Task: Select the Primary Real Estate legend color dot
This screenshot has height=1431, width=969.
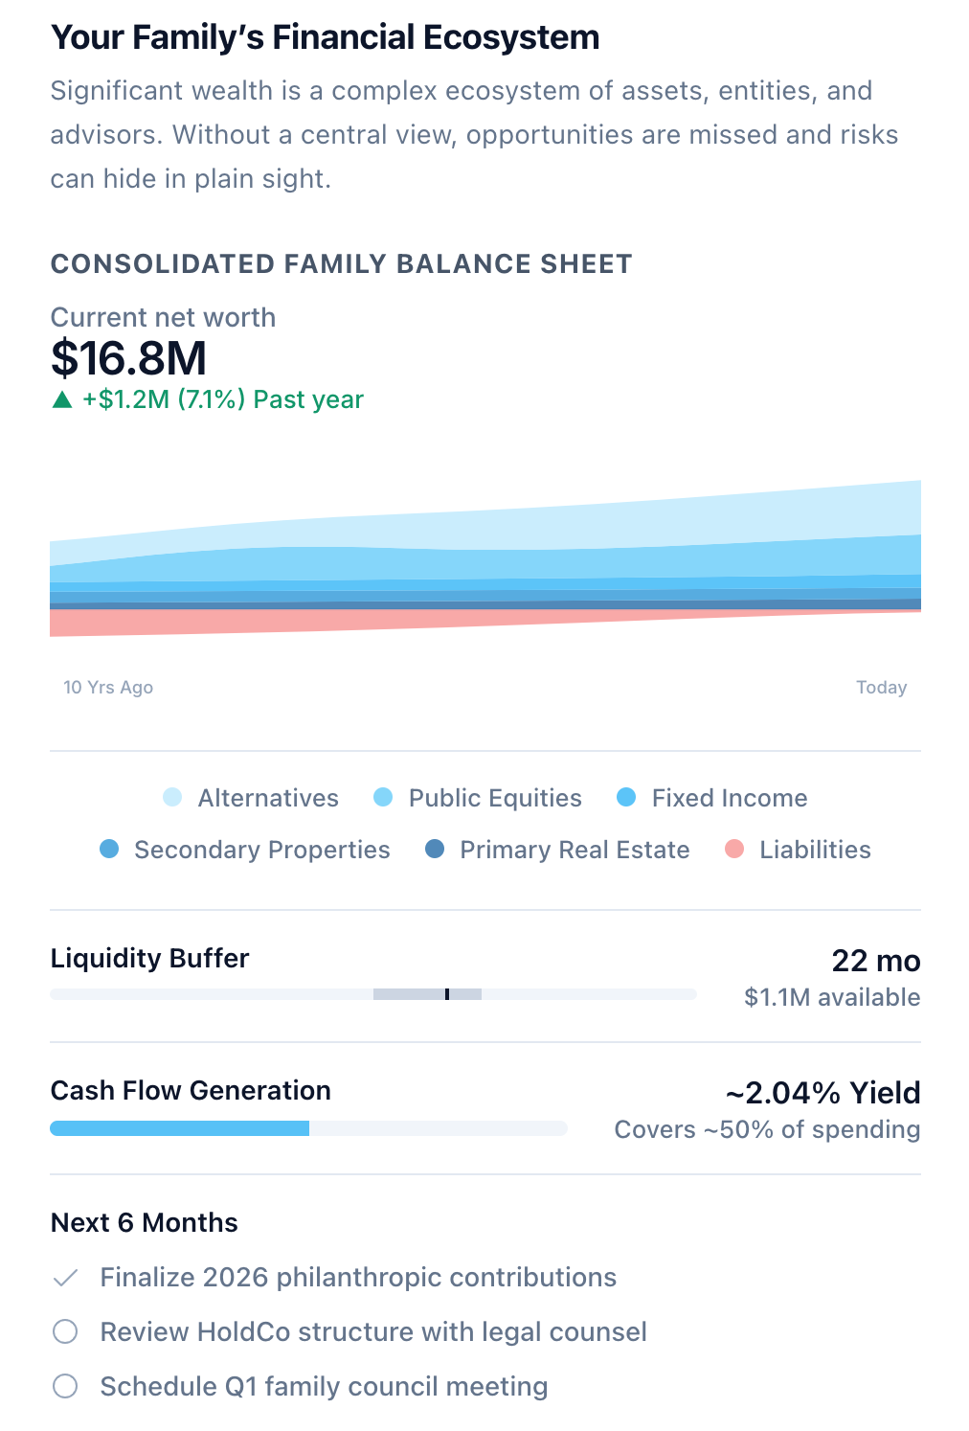Action: point(435,850)
